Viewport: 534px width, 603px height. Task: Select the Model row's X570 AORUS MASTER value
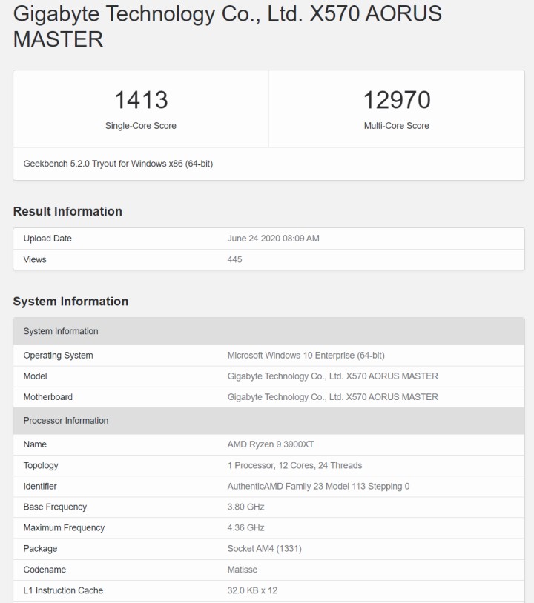click(x=333, y=376)
